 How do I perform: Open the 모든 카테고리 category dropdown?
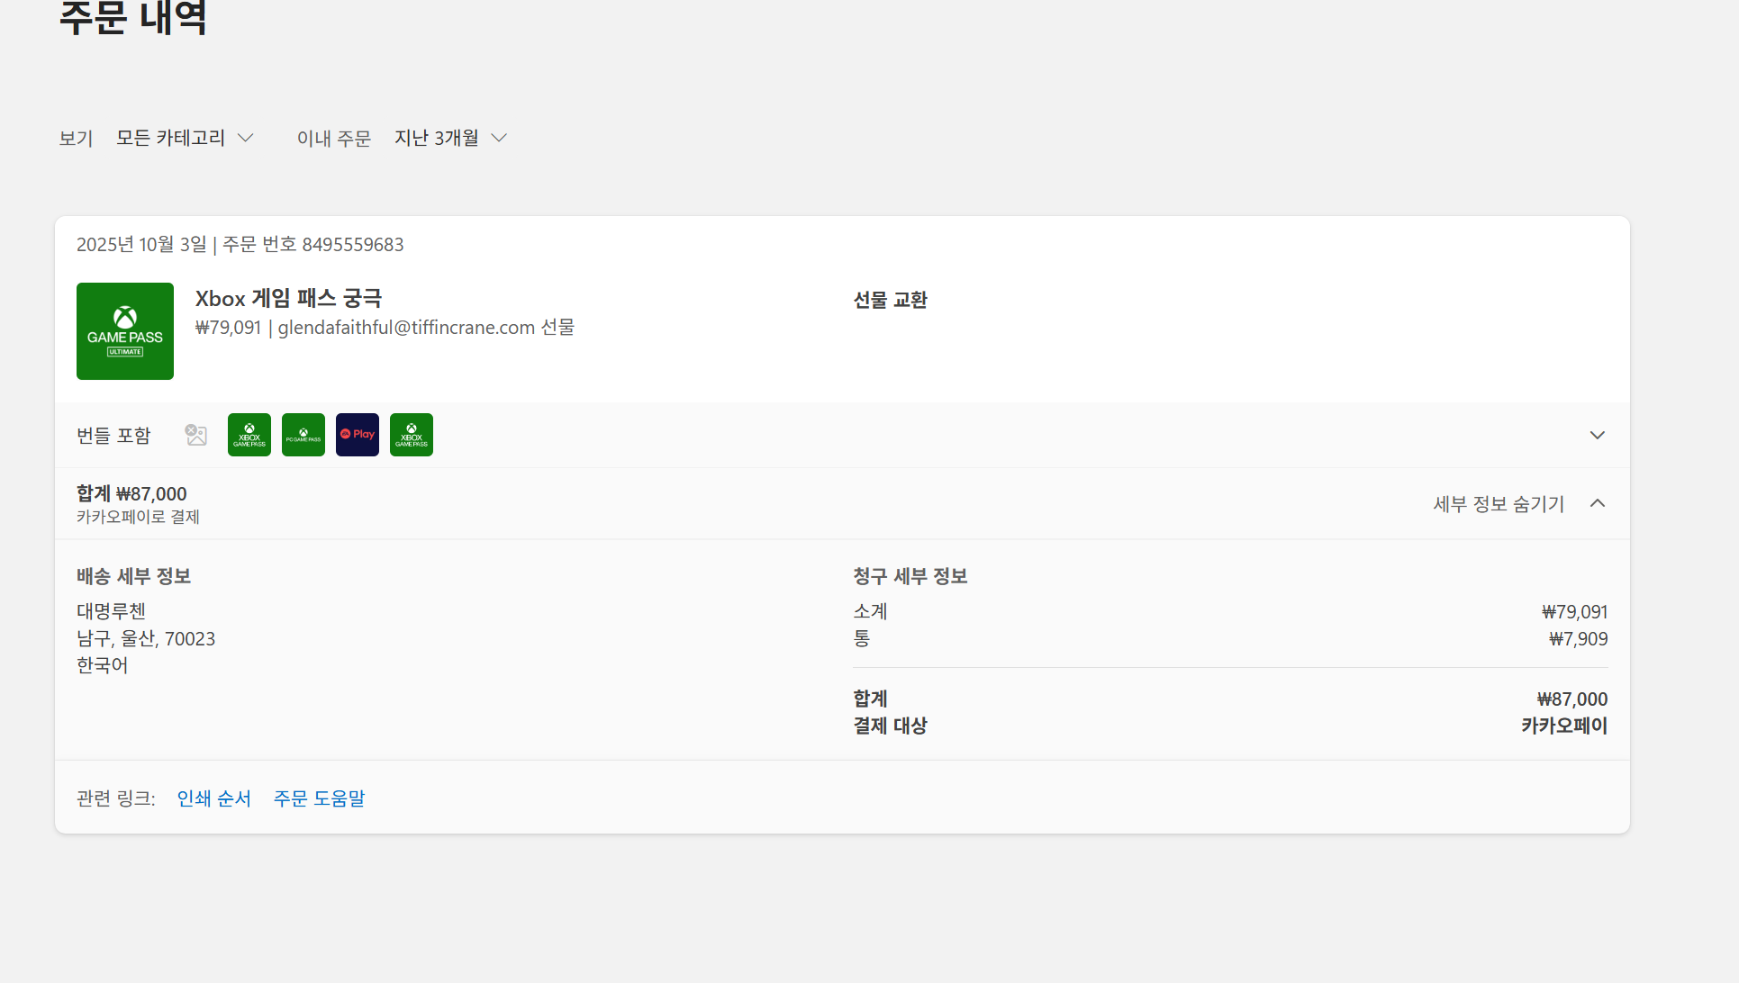click(186, 138)
